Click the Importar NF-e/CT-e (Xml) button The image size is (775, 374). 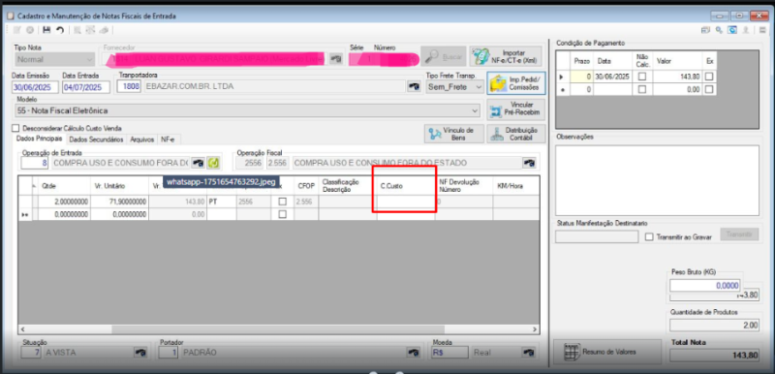point(505,57)
